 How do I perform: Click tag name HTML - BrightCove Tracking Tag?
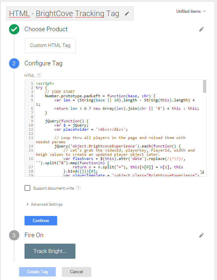64,14
